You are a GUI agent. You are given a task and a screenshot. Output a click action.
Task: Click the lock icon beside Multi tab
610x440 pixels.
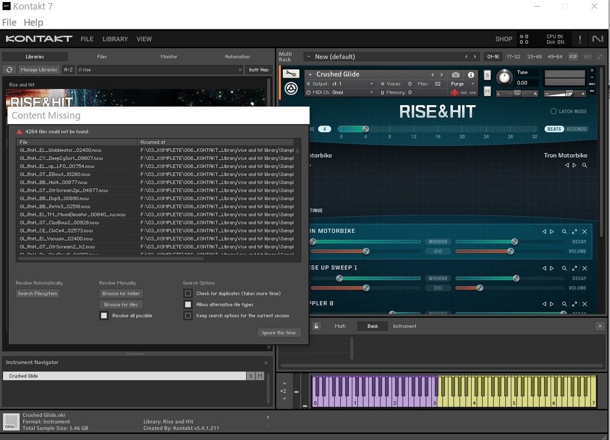[316, 326]
